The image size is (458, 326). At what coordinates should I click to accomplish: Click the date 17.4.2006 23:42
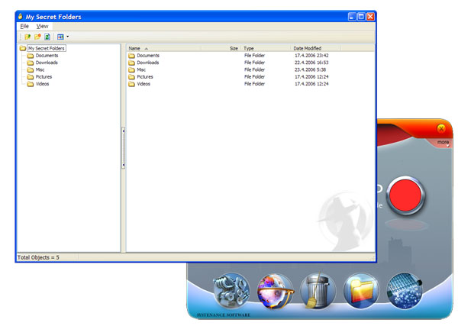(x=311, y=56)
